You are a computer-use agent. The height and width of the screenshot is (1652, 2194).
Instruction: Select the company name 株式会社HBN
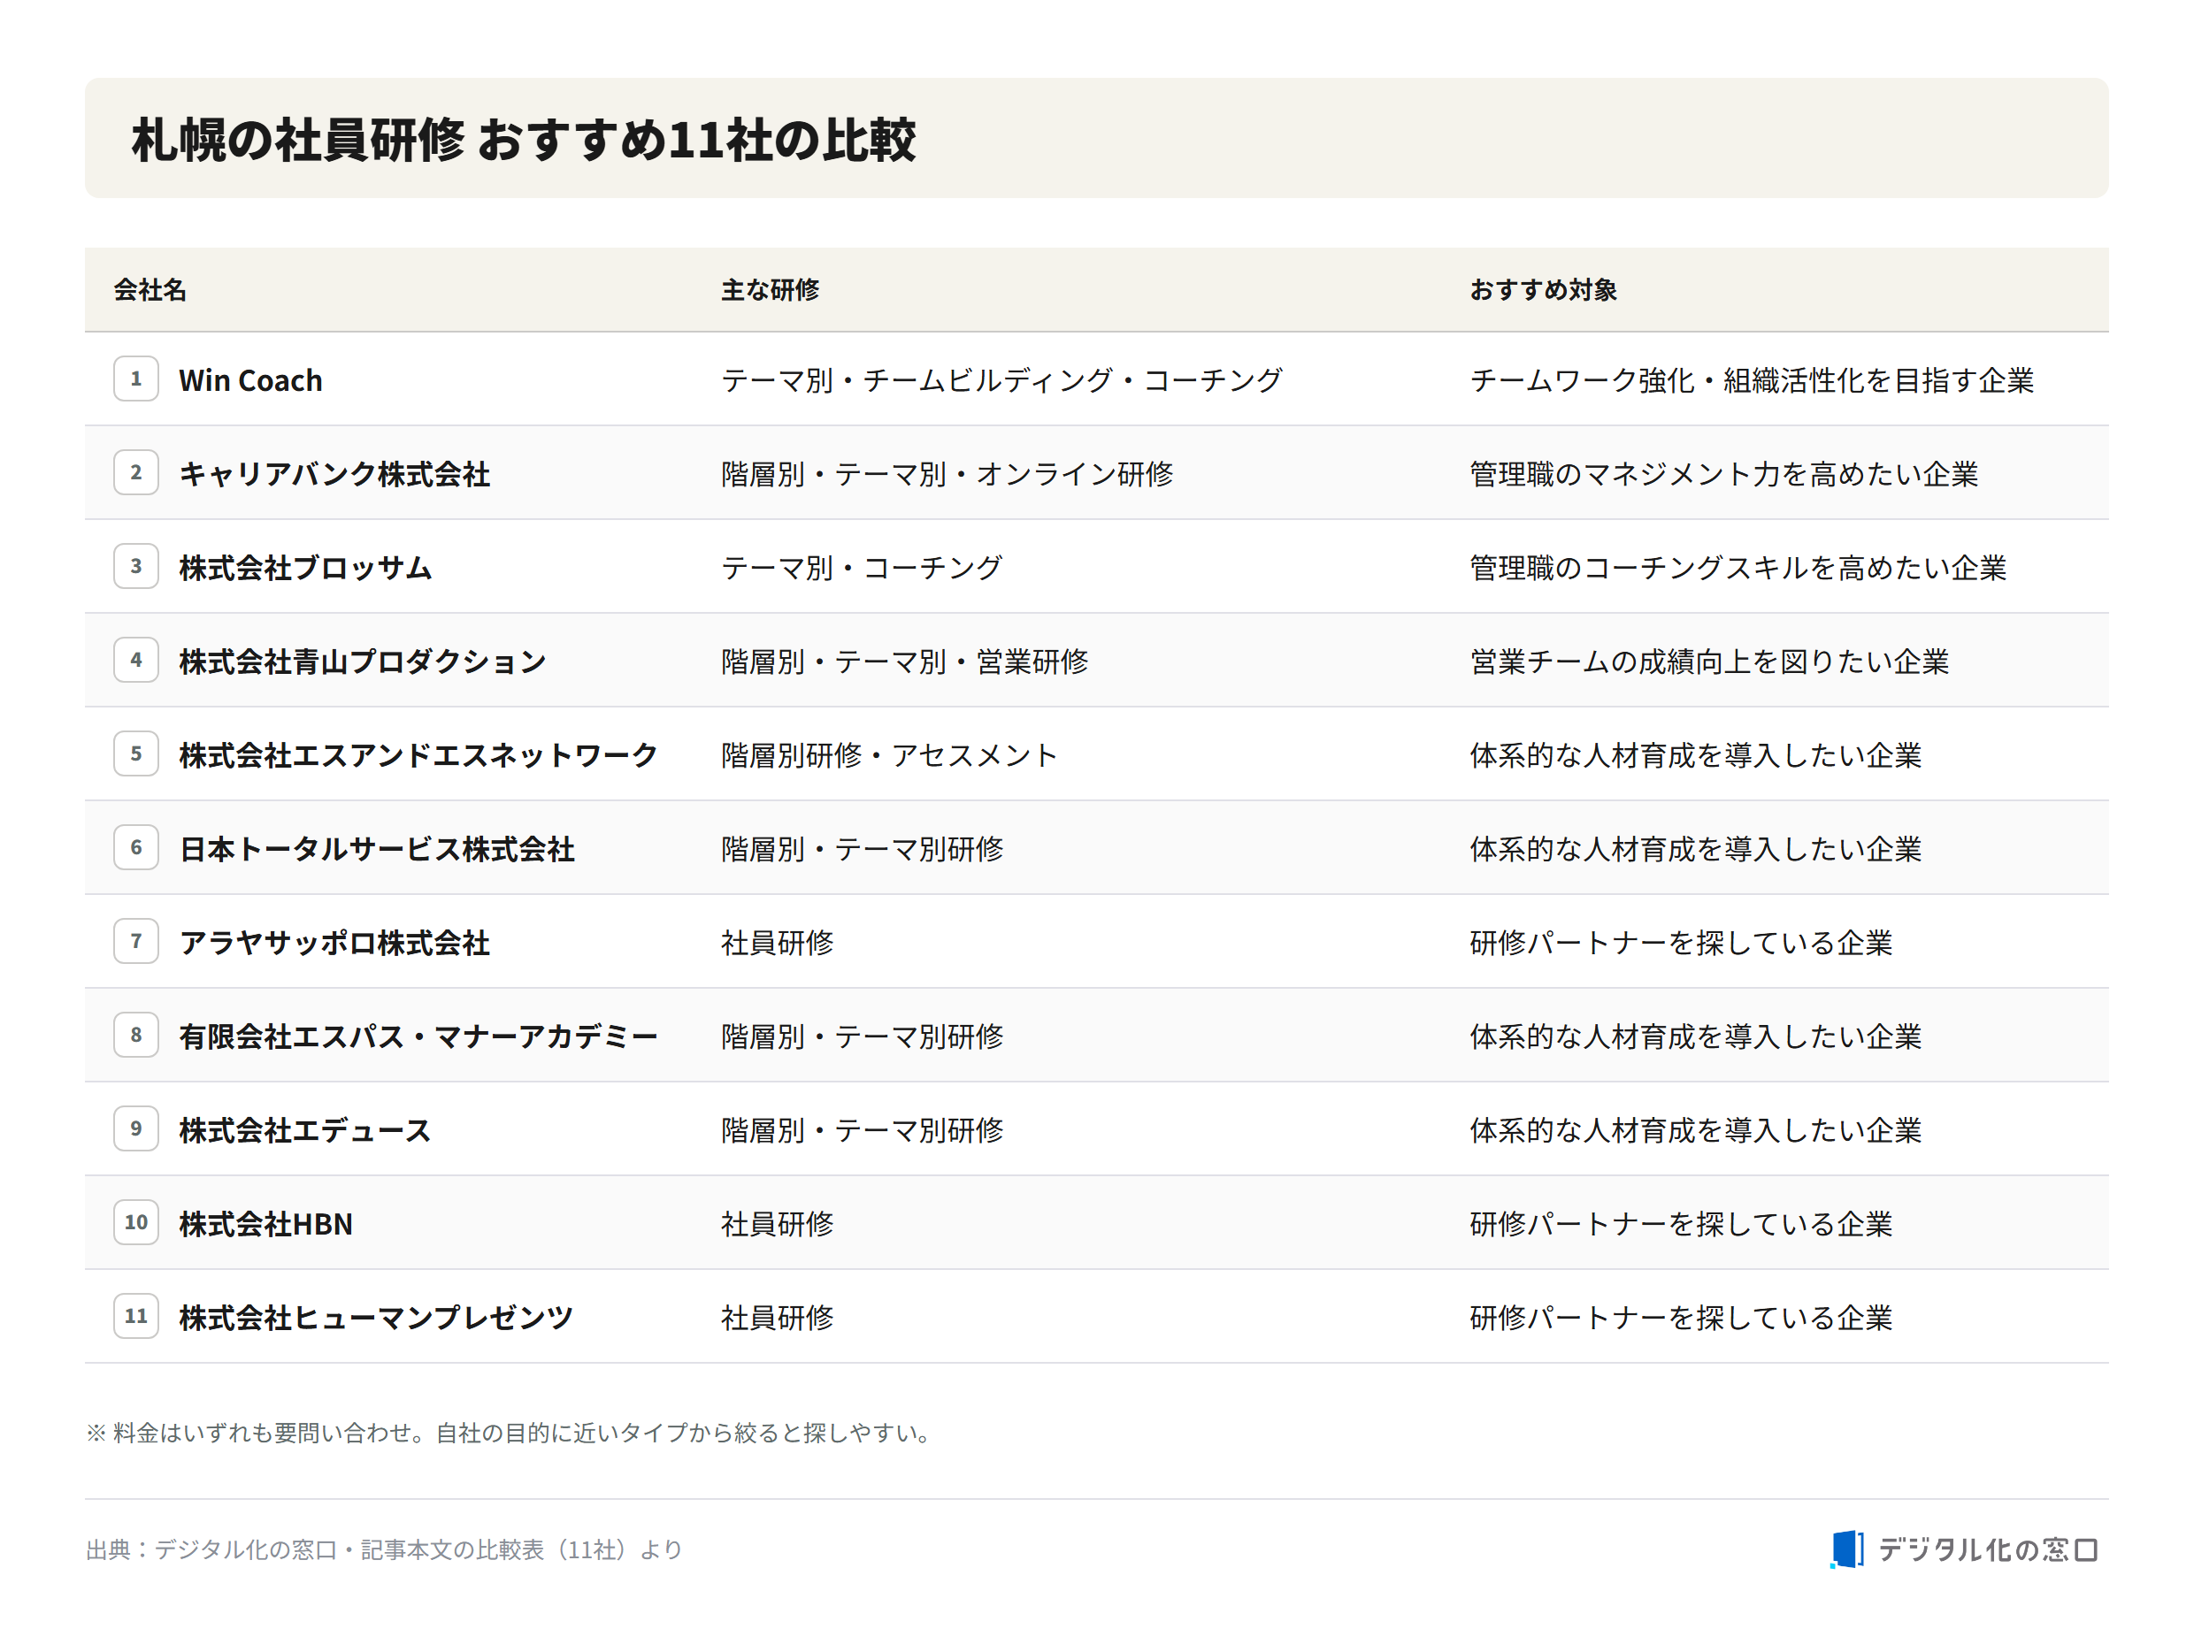(x=265, y=1224)
